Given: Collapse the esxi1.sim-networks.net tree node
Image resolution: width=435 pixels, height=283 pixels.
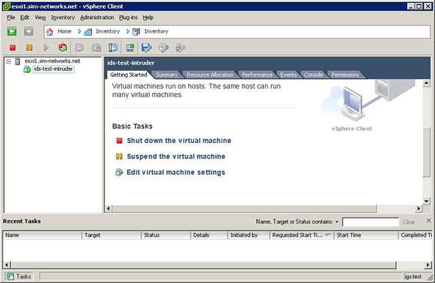Looking at the screenshot, I should [x=9, y=61].
